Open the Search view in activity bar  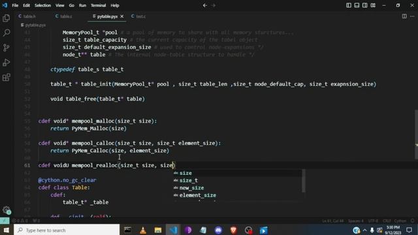tap(6, 33)
